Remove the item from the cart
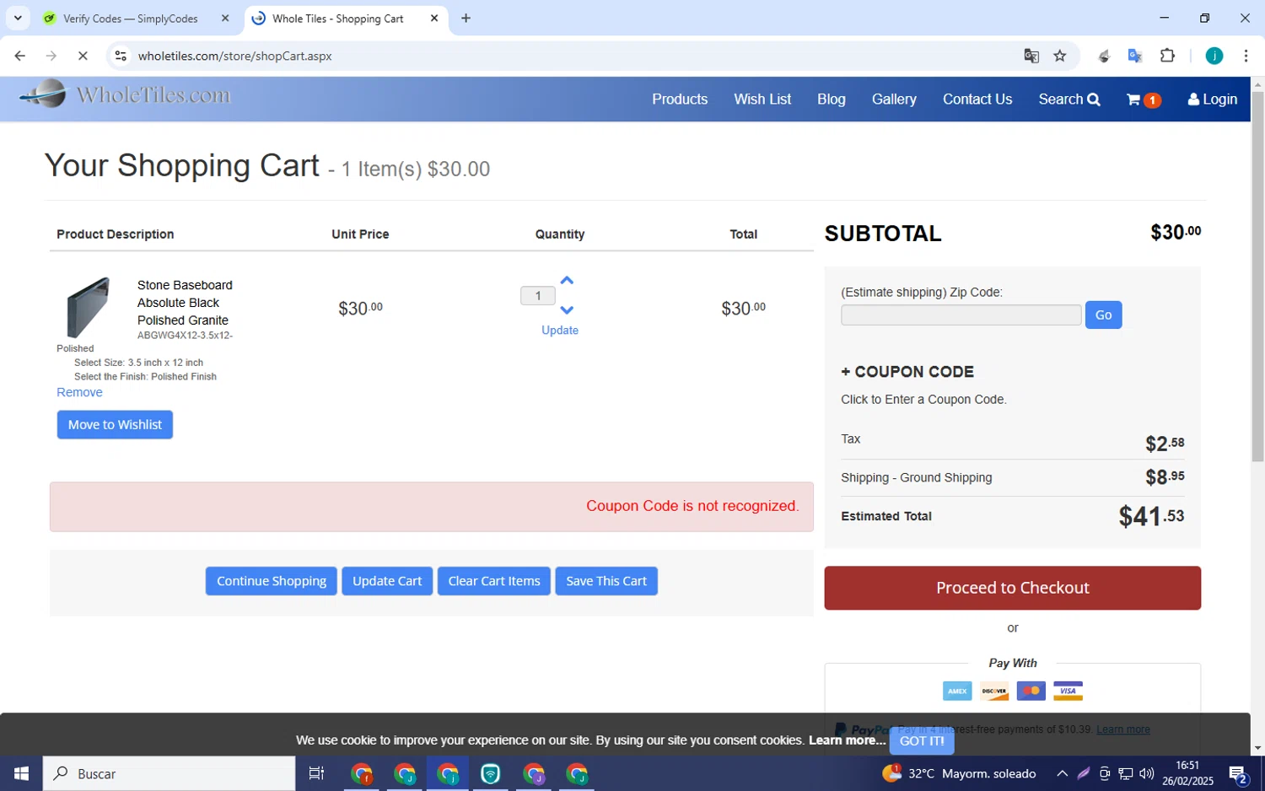The width and height of the screenshot is (1265, 791). click(79, 392)
